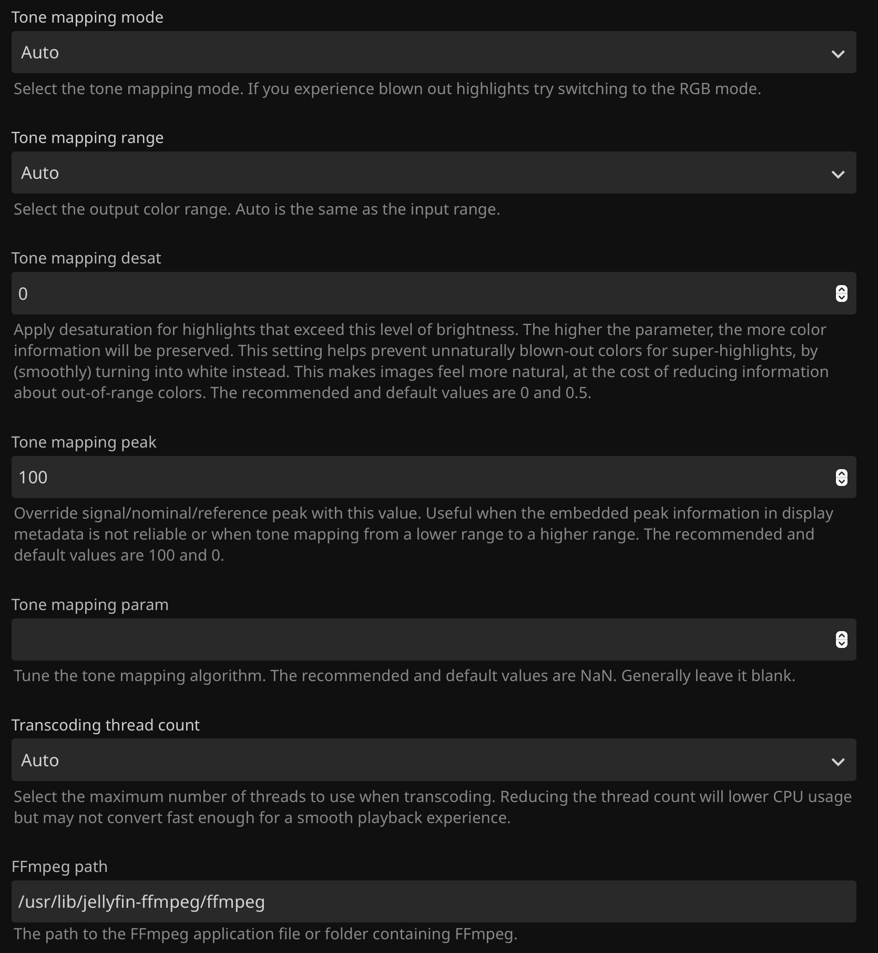
Task: Decrease Tone mapping desat with the down arrow
Action: pyautogui.click(x=841, y=298)
